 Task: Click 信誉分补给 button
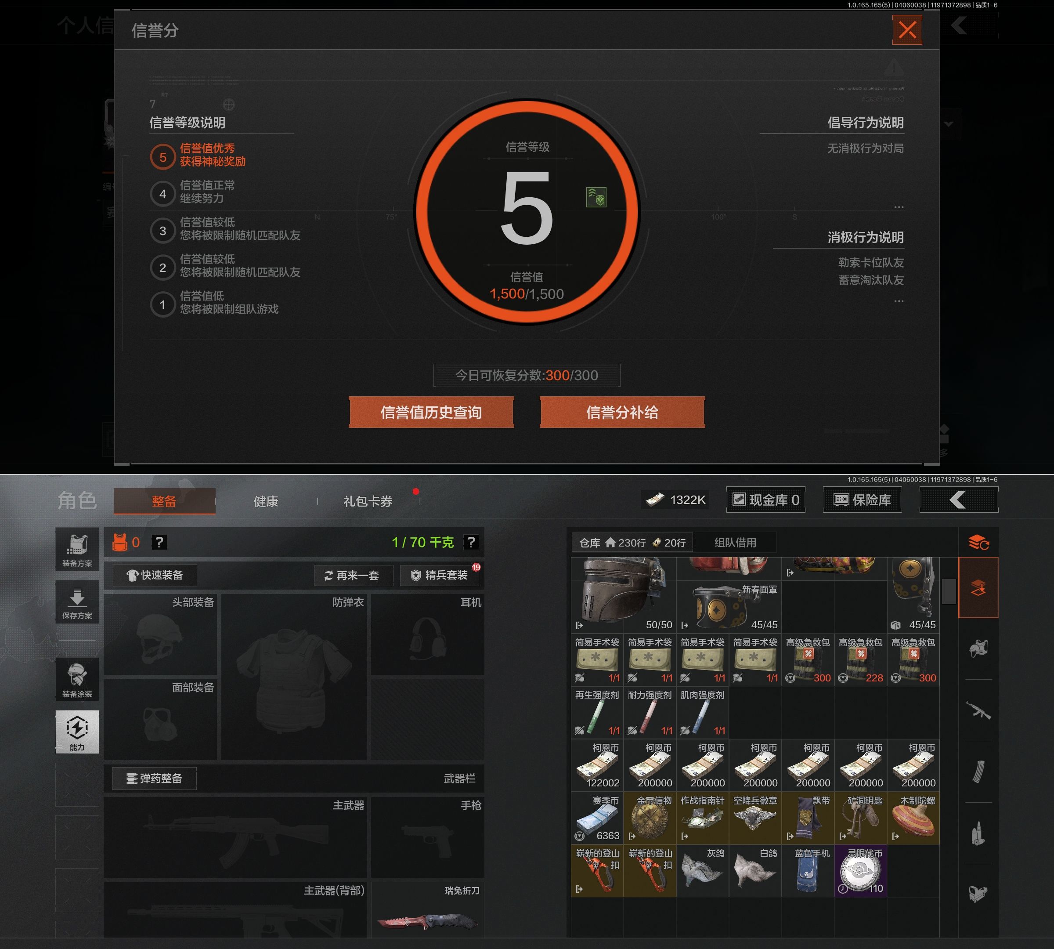pyautogui.click(x=622, y=413)
